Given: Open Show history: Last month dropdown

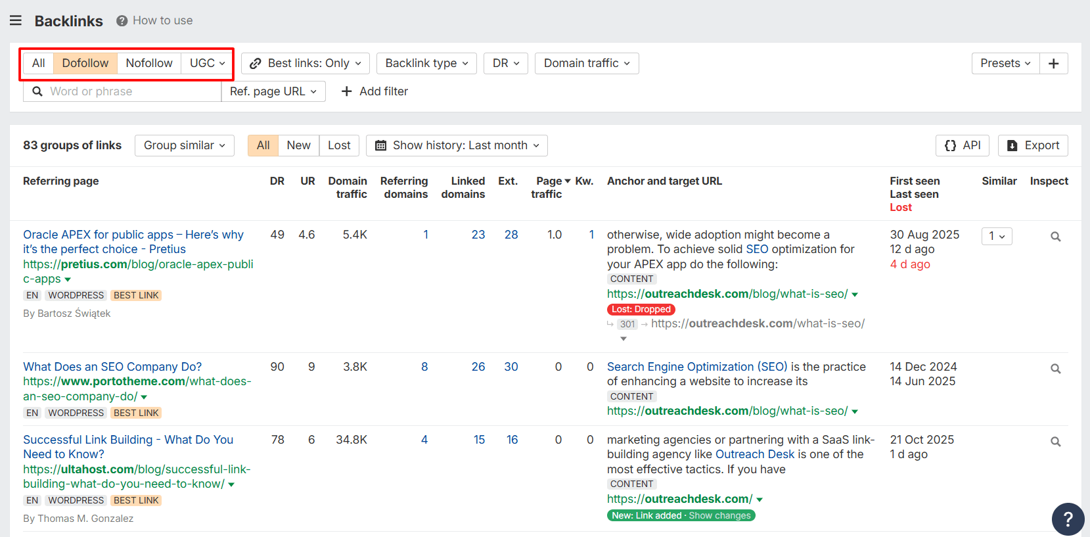Looking at the screenshot, I should coord(457,145).
